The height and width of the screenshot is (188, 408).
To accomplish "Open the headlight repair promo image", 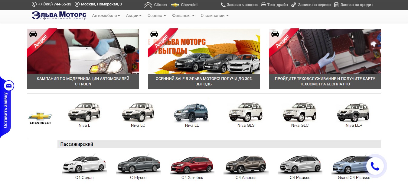I will pyautogui.click(x=83, y=51).
